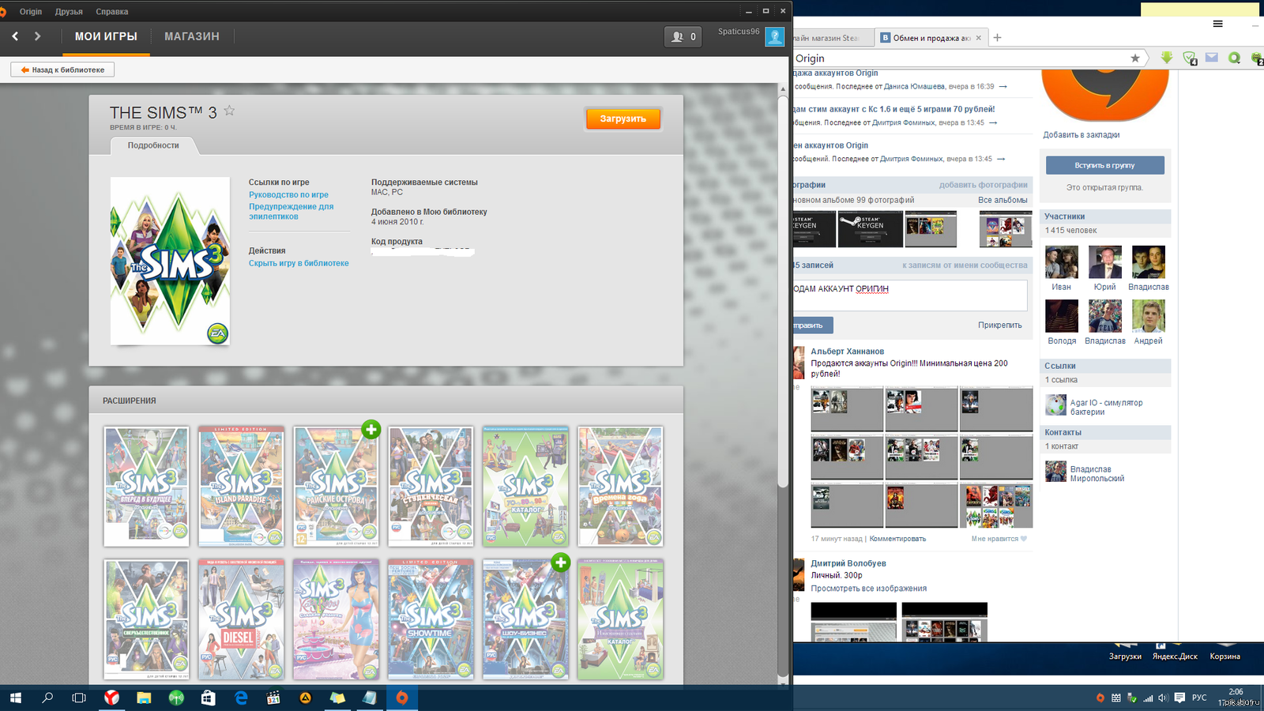Click Вступить в группу button
Image resolution: width=1264 pixels, height=711 pixels.
[1104, 165]
